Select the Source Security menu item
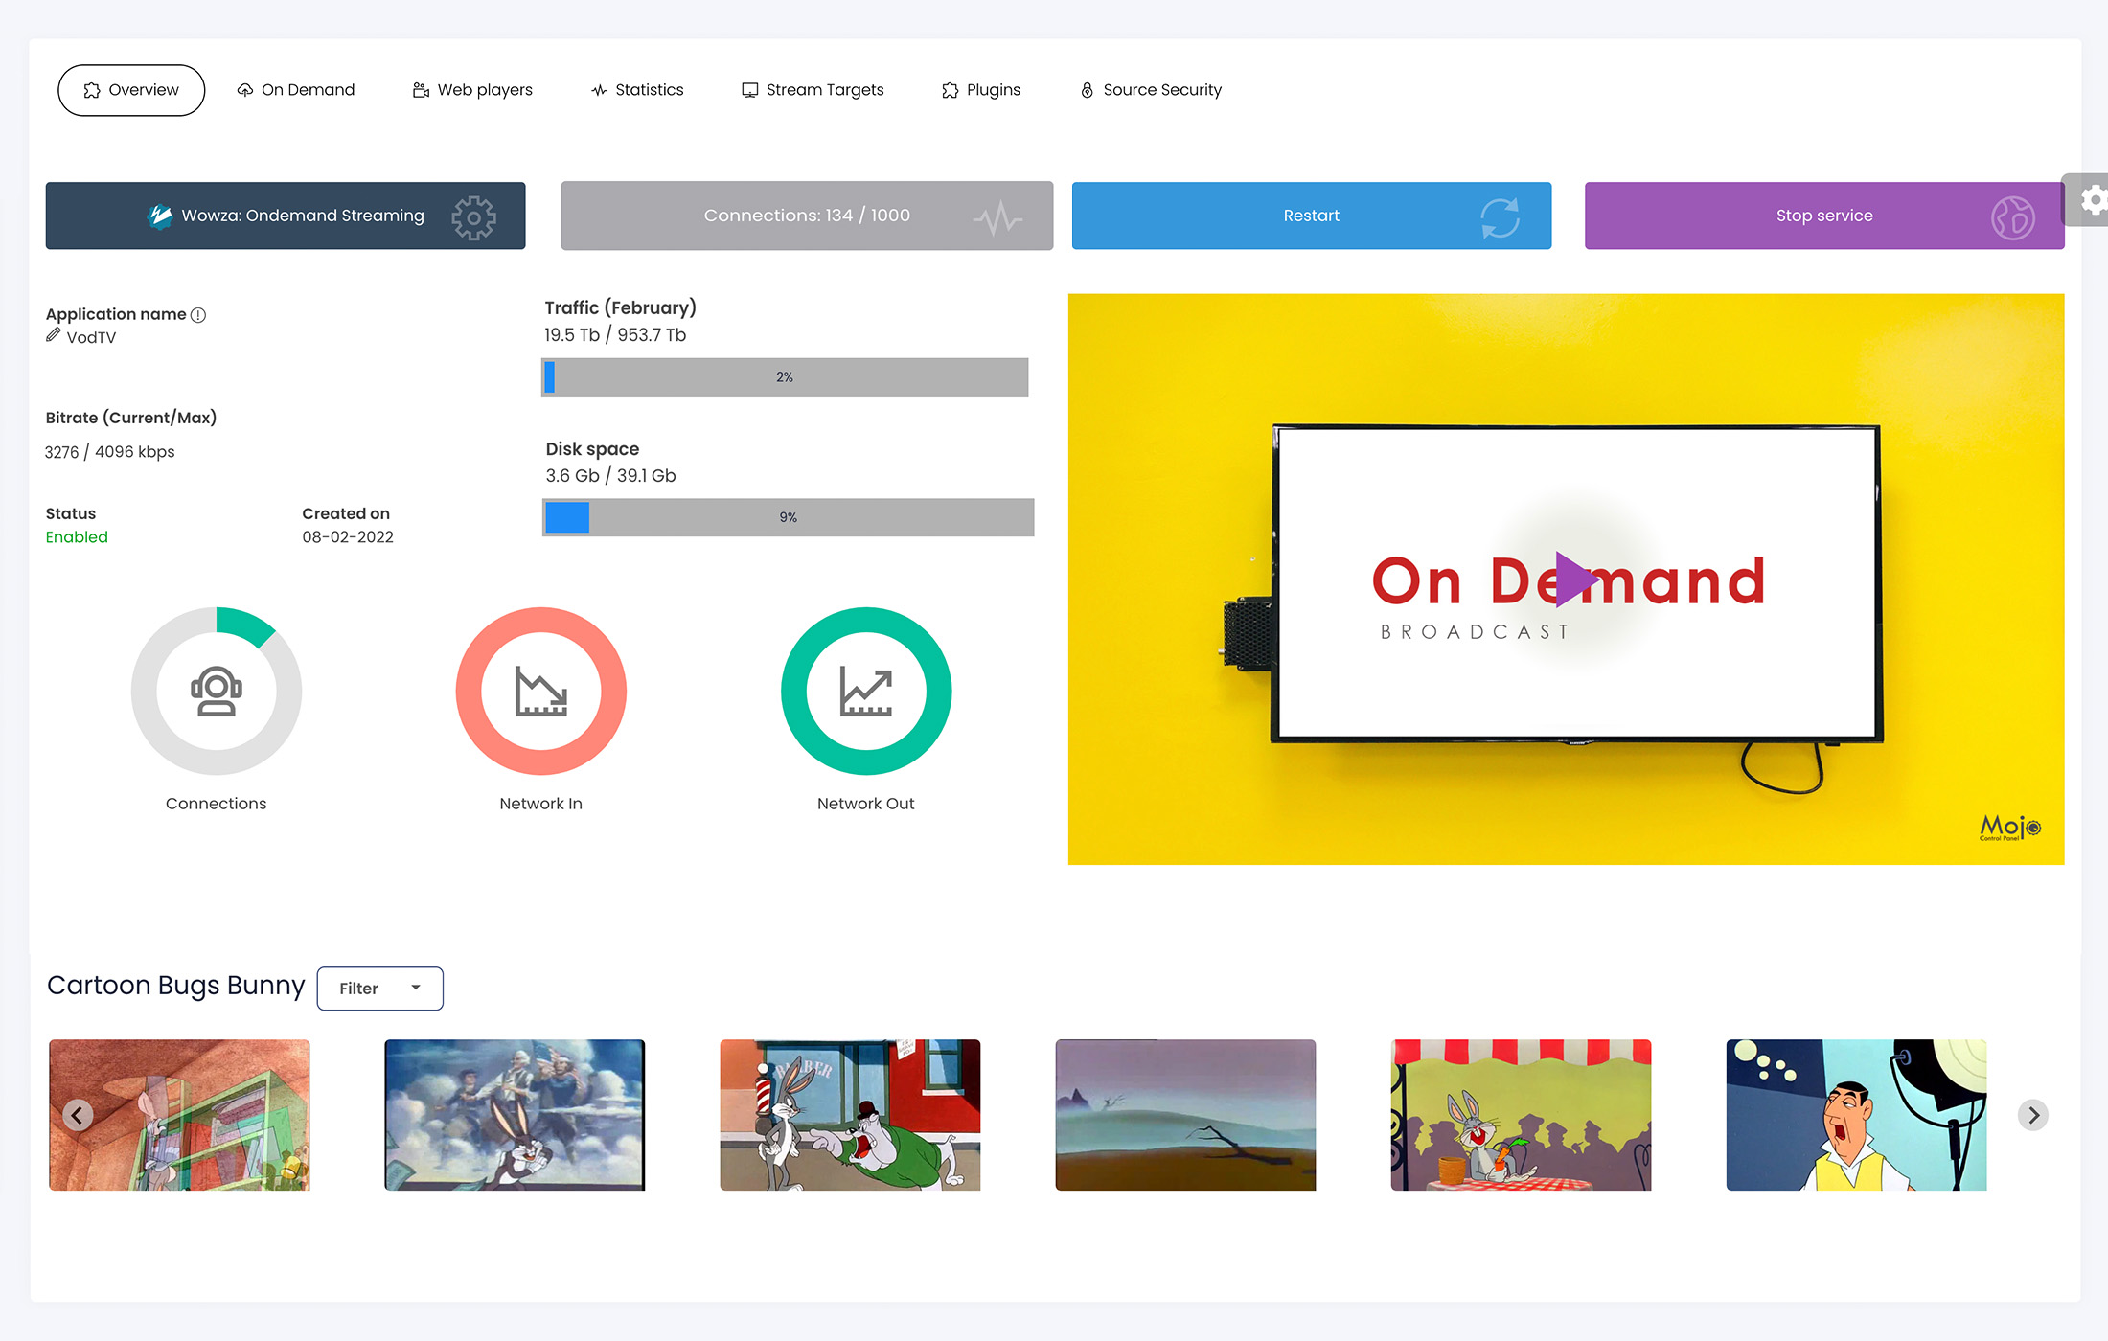Screen dimensions: 2108x1341 (x=1151, y=89)
